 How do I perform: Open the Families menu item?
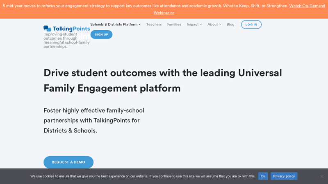174,25
